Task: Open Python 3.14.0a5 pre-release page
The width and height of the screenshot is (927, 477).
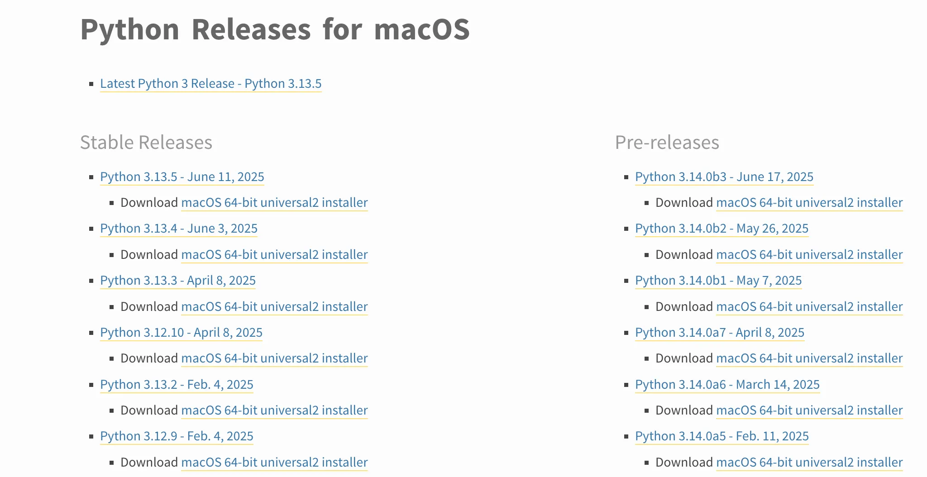Action: coord(722,436)
